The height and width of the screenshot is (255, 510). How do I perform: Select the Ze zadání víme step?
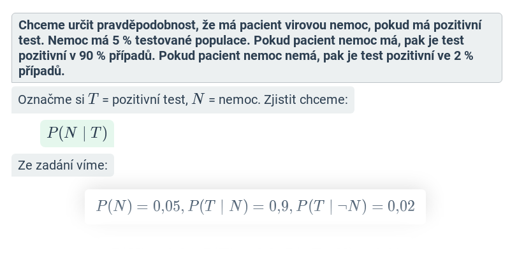click(62, 165)
